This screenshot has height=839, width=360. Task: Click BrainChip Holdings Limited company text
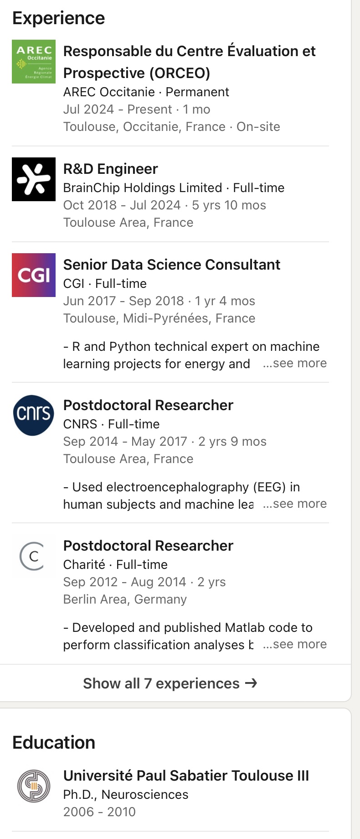coord(143,188)
